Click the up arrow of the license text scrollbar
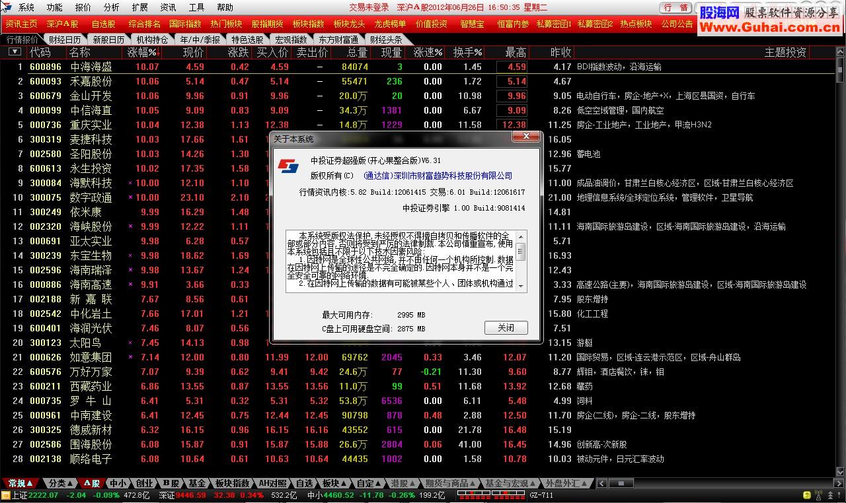The height and width of the screenshot is (503, 846). pyautogui.click(x=521, y=236)
